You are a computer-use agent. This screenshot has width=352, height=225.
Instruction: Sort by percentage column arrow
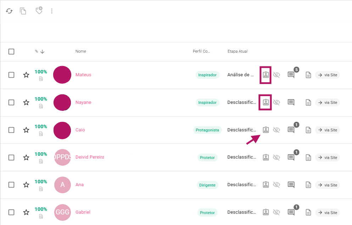tap(43, 52)
